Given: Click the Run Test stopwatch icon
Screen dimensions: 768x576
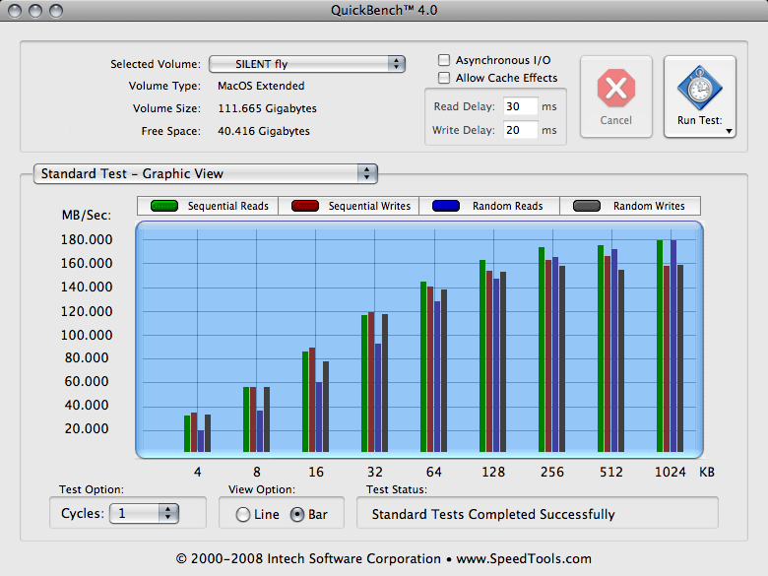Looking at the screenshot, I should click(699, 90).
